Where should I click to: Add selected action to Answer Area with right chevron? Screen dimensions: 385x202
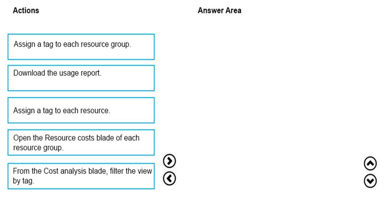170,161
